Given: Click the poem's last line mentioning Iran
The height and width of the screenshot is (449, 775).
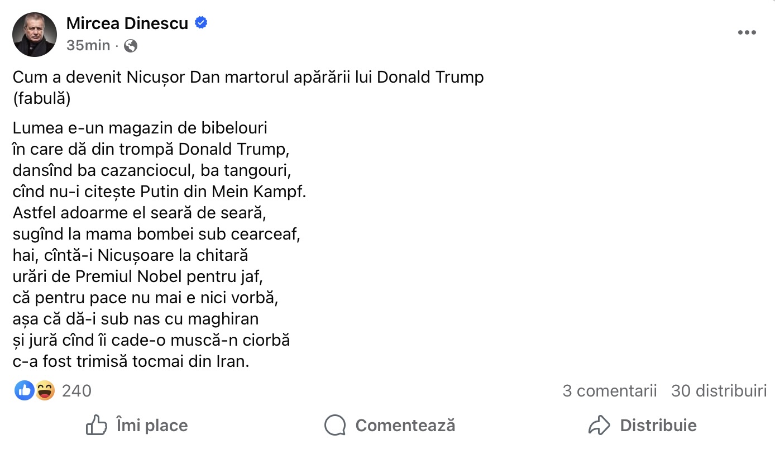Looking at the screenshot, I should pyautogui.click(x=131, y=361).
